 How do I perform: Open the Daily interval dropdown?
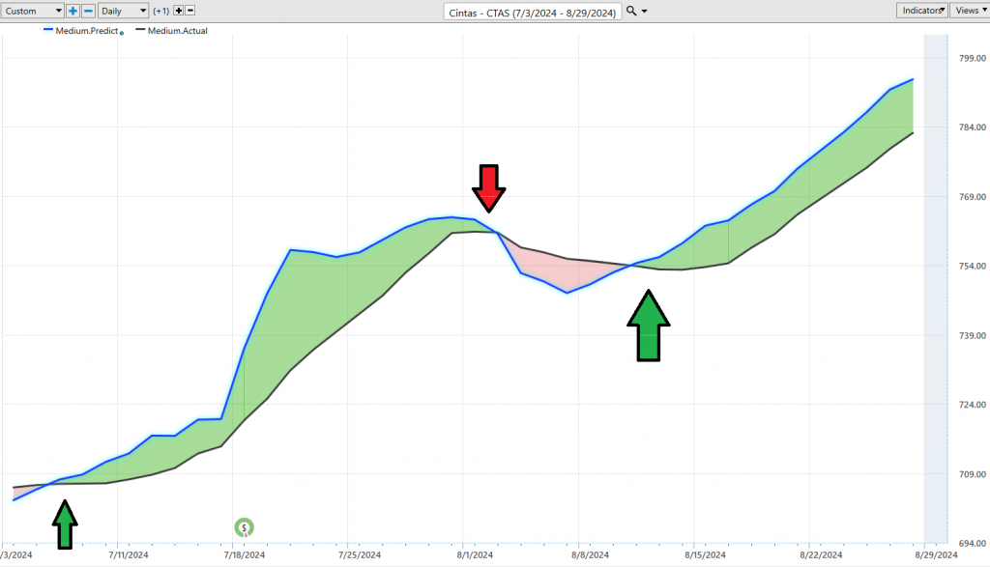pos(124,11)
